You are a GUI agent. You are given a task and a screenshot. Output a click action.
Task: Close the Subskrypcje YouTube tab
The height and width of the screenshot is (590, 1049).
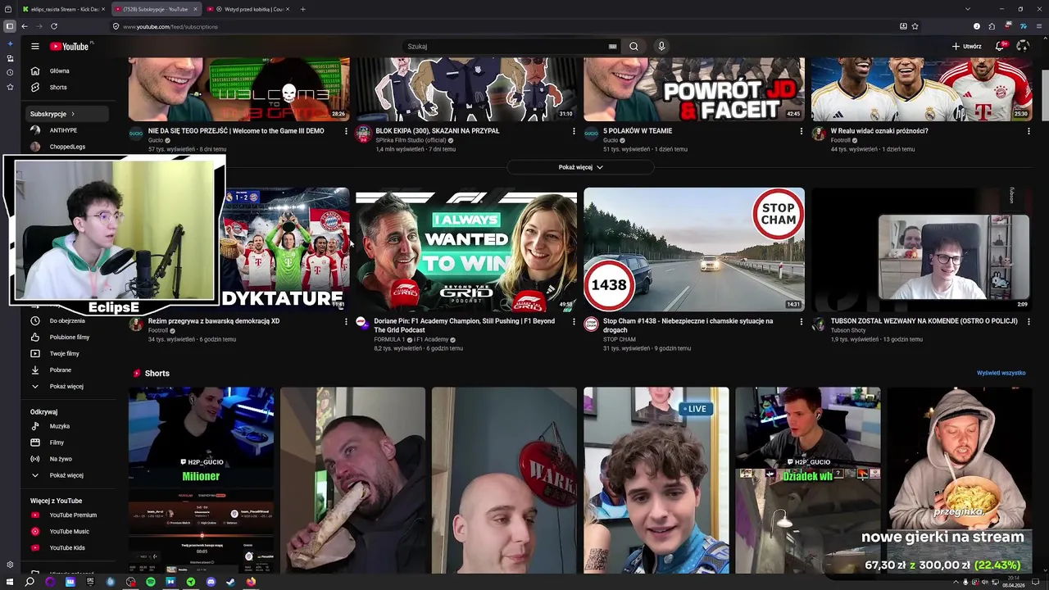pos(195,9)
